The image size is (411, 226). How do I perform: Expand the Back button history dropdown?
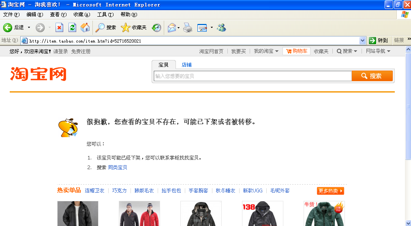click(x=29, y=27)
